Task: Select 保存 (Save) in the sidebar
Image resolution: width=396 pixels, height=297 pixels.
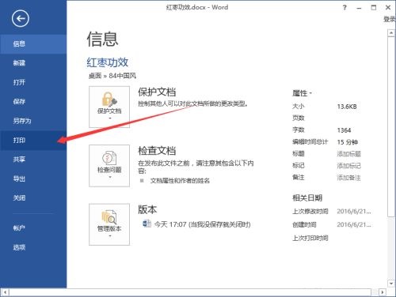Action: [x=33, y=101]
